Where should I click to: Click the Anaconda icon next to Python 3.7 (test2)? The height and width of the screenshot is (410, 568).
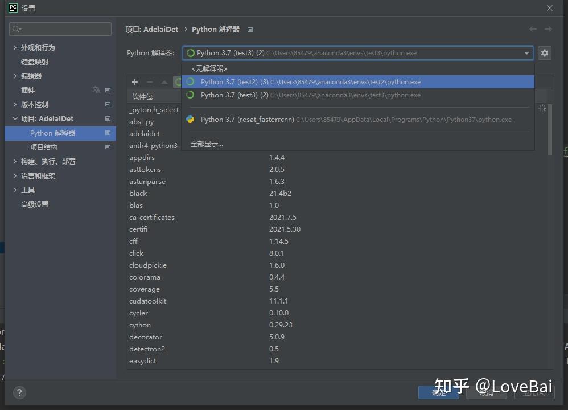(x=190, y=81)
